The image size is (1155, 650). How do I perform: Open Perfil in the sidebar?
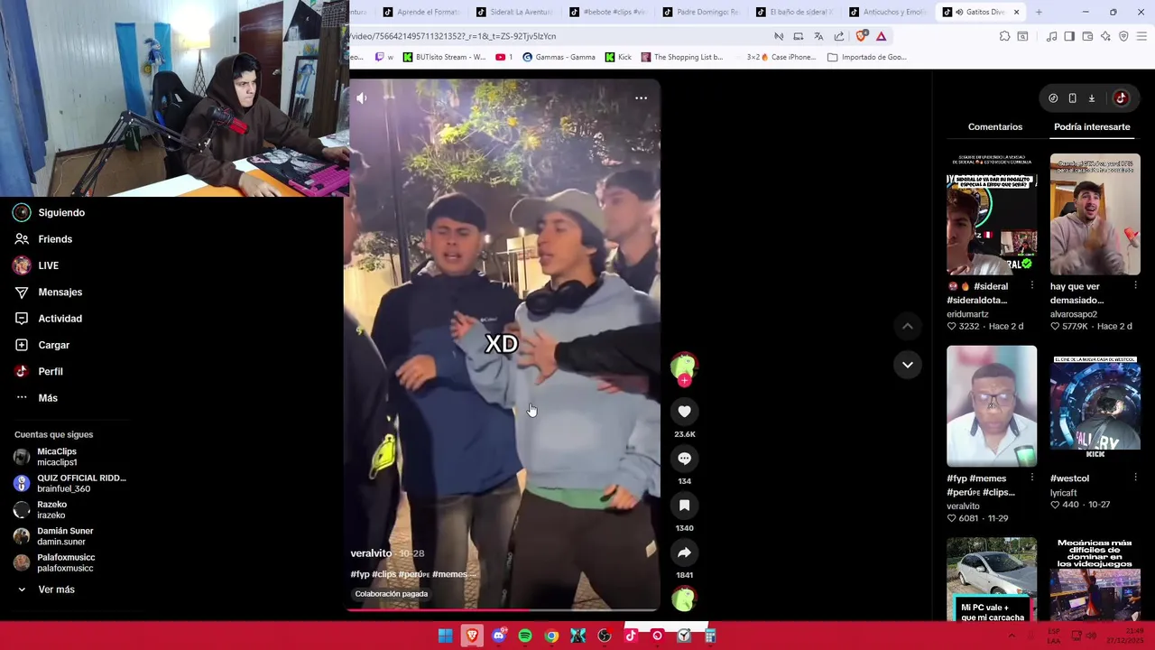tap(40, 371)
